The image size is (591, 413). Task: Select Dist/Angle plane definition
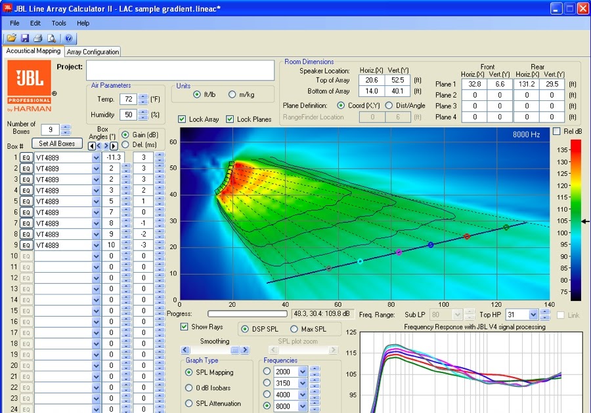point(389,106)
